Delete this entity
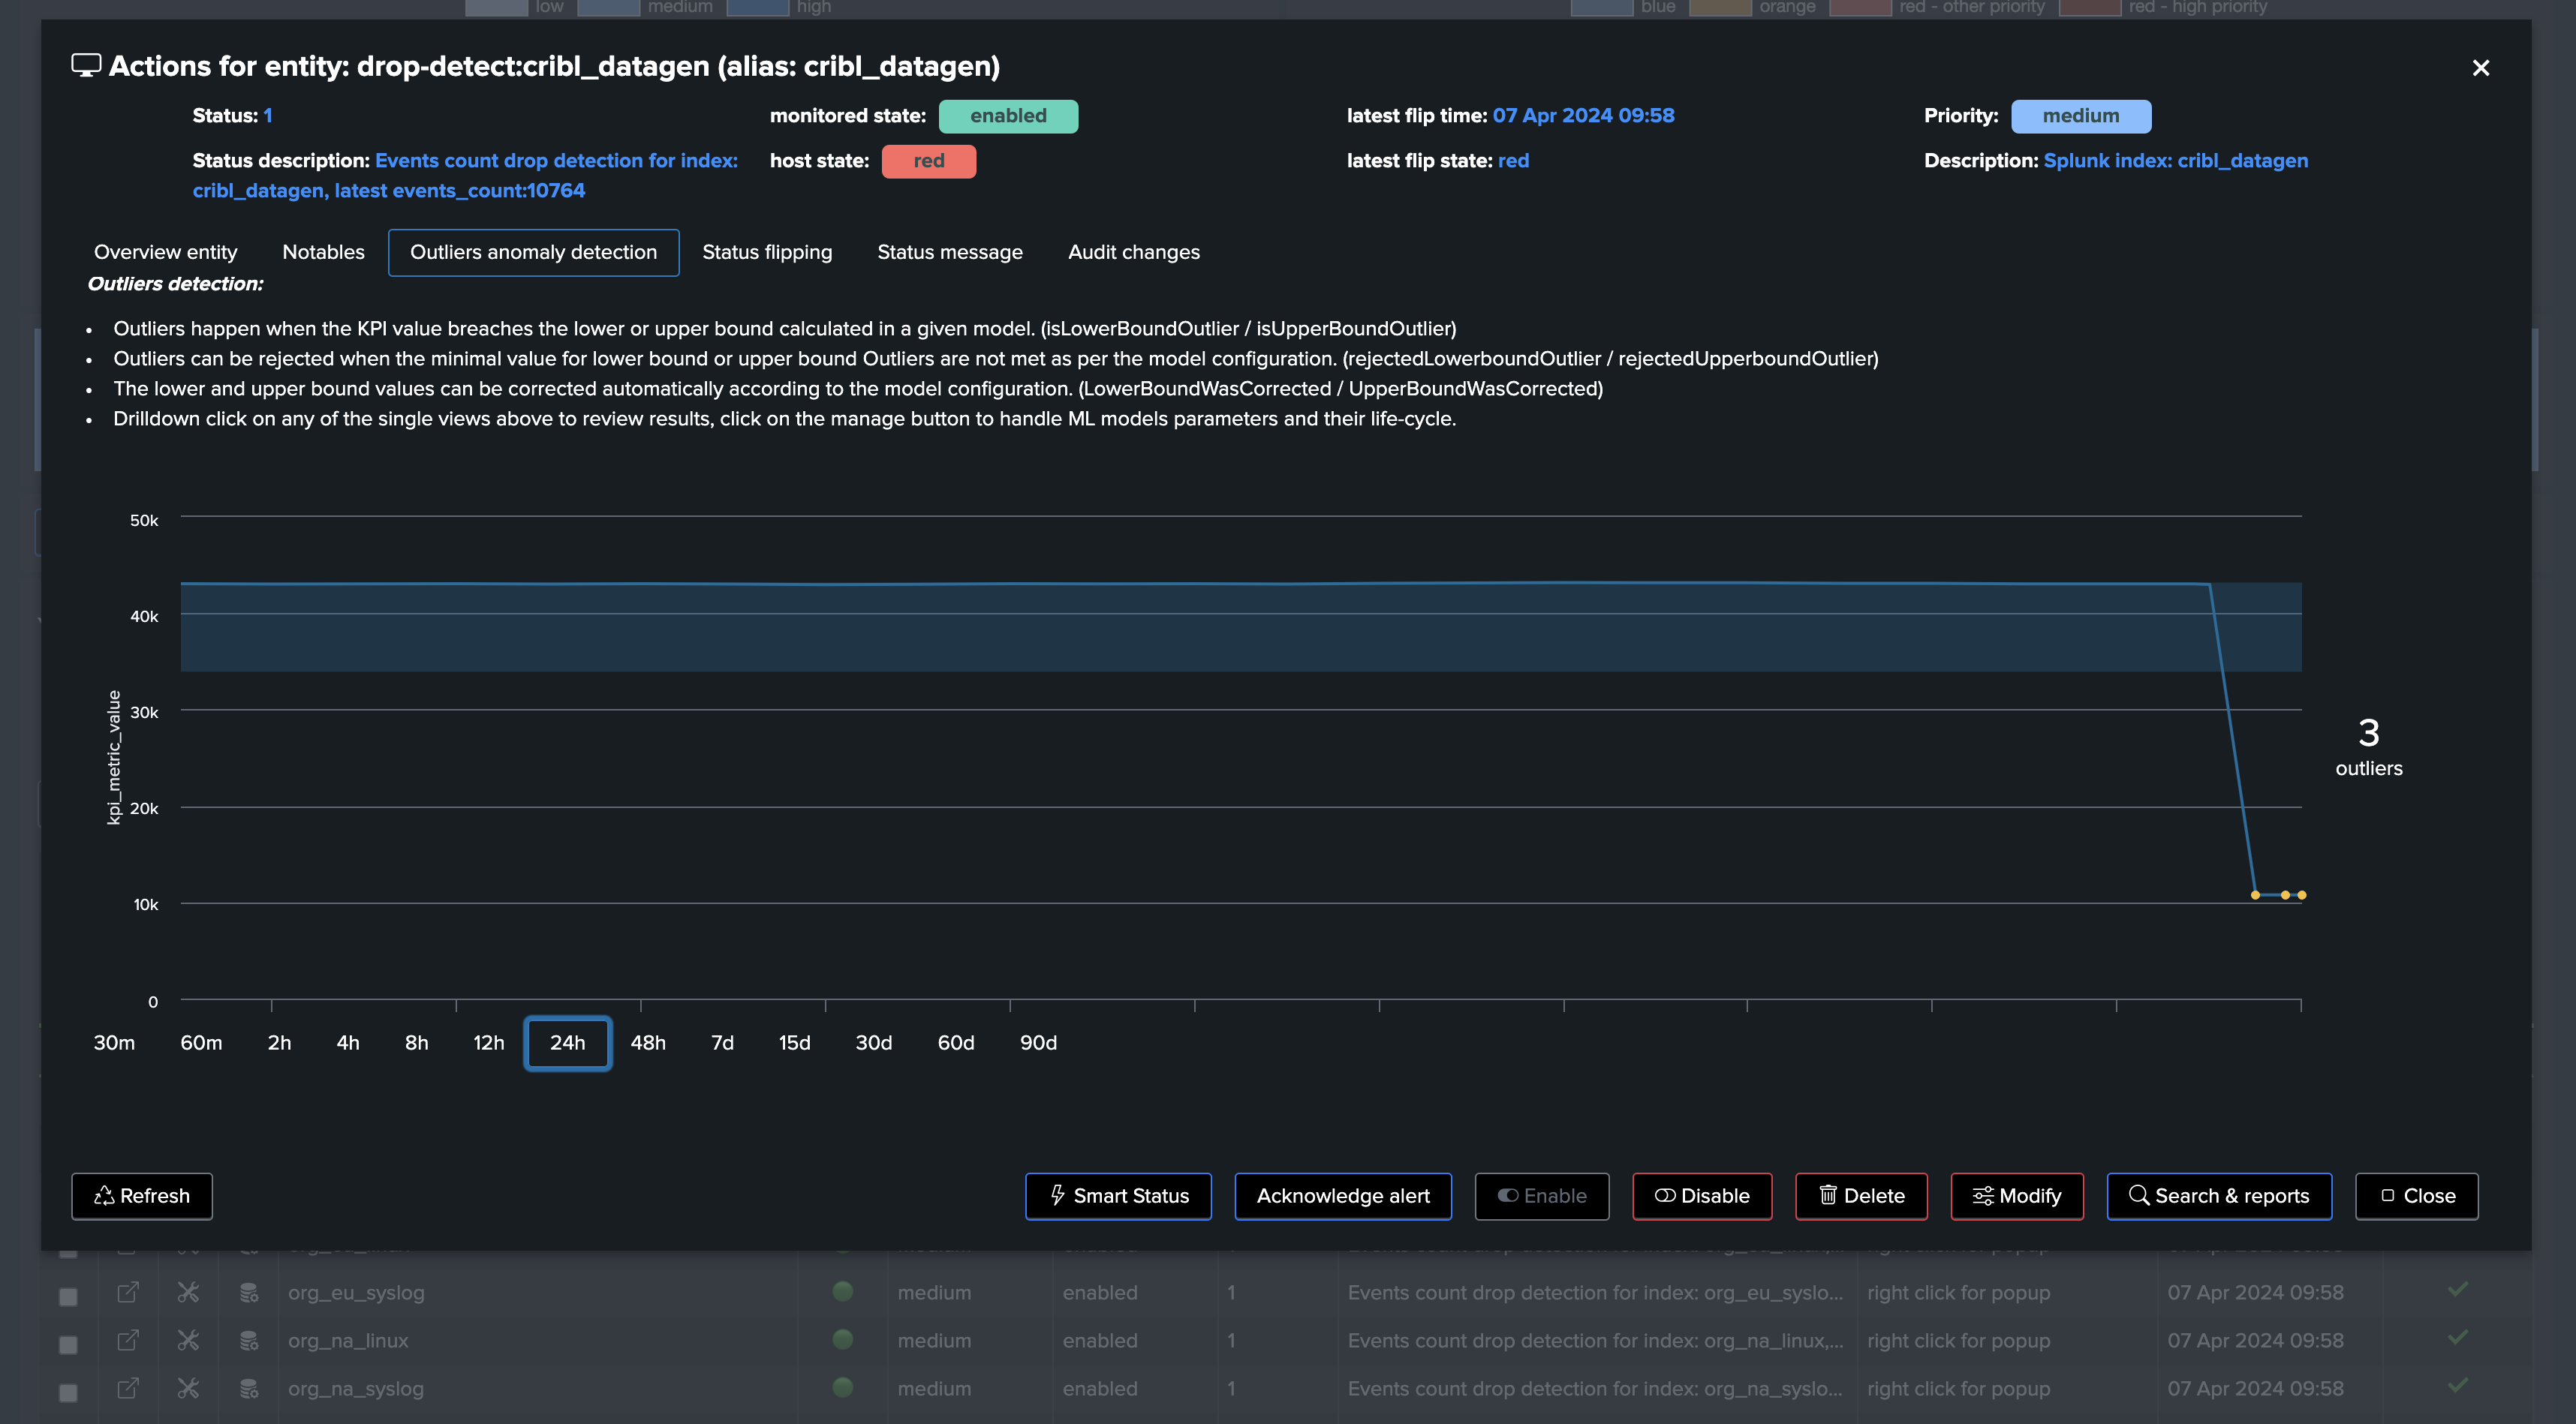Screen dimensions: 2576x1424 (1861, 1195)
